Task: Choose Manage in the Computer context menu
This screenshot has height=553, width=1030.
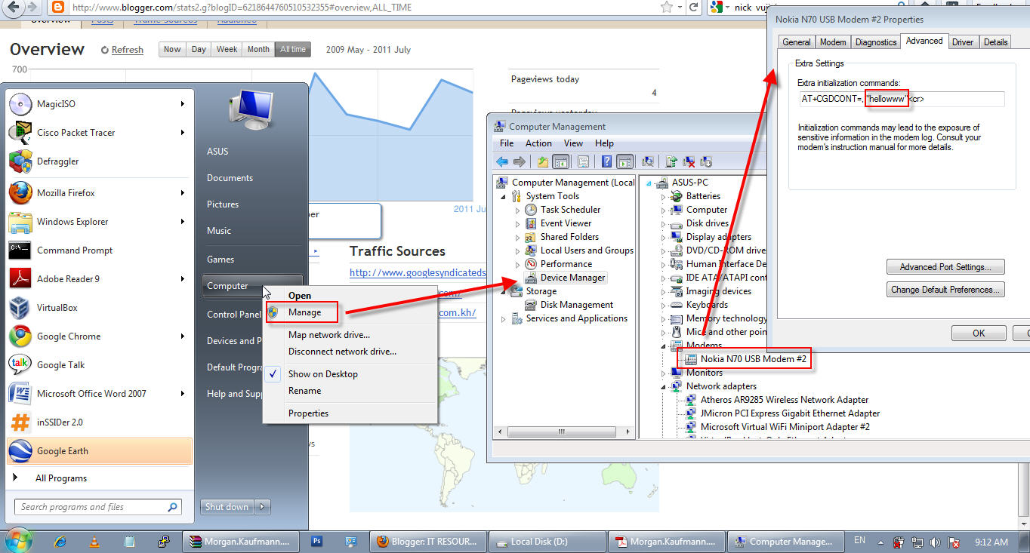Action: [304, 312]
